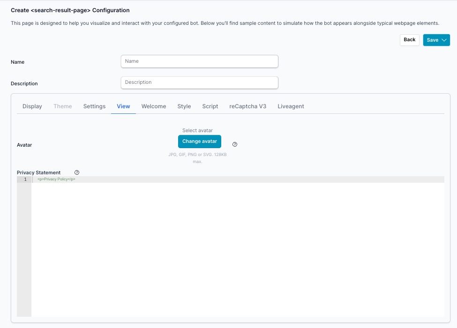The width and height of the screenshot is (457, 328).
Task: Click the Privacy Statement help icon
Action: [x=77, y=172]
